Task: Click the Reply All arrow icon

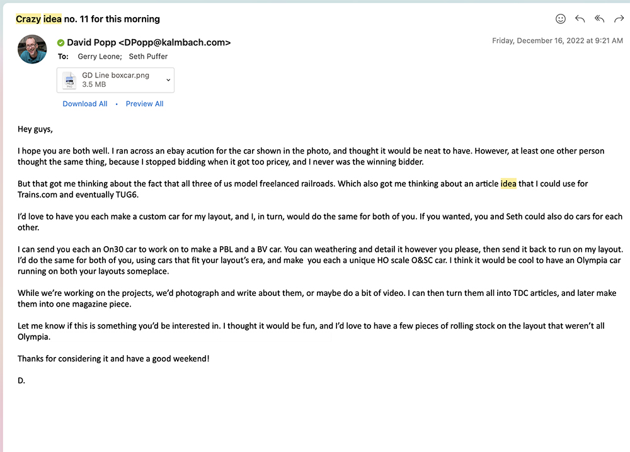Action: (x=600, y=19)
